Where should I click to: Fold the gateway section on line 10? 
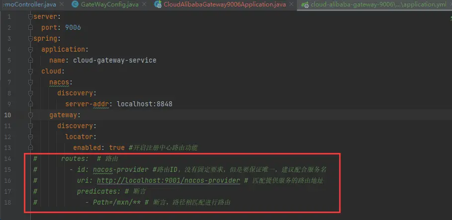[x=30, y=115]
